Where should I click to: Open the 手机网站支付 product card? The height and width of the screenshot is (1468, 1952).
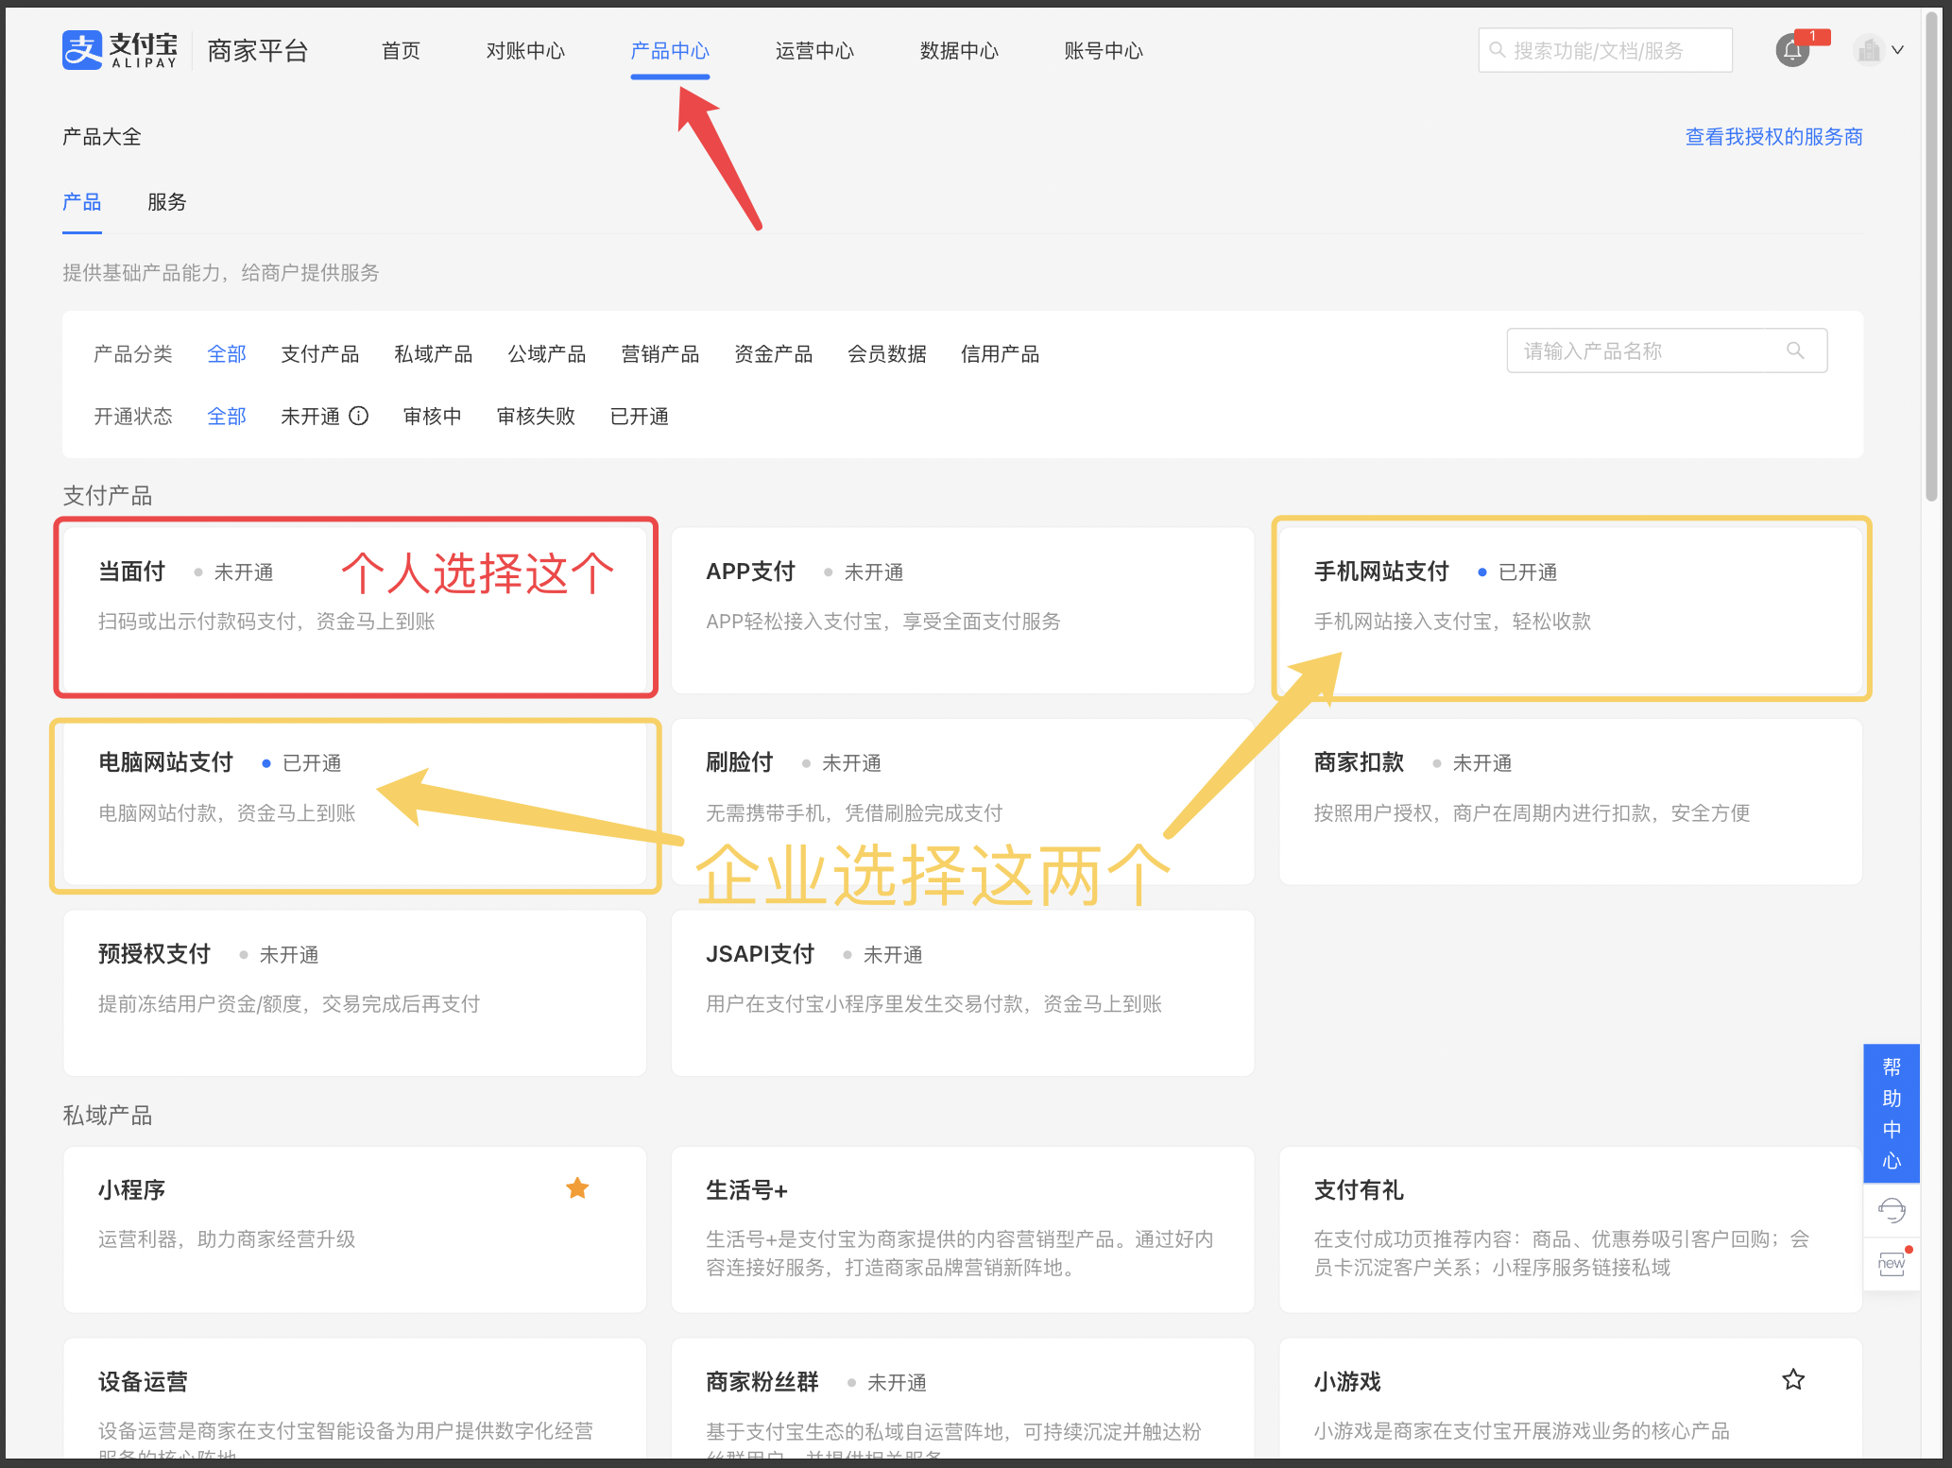pos(1570,610)
